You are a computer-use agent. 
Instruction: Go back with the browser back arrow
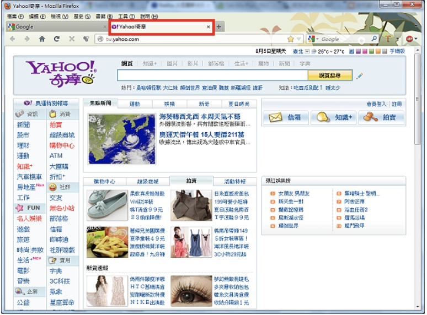(12, 39)
